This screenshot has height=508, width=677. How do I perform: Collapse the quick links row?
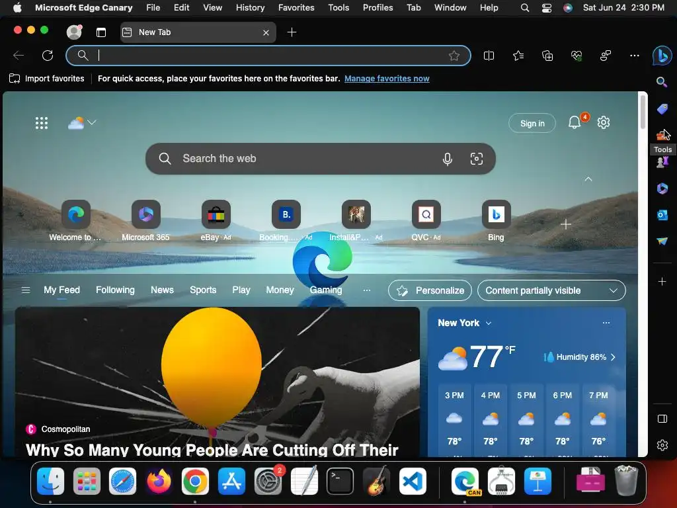click(588, 179)
